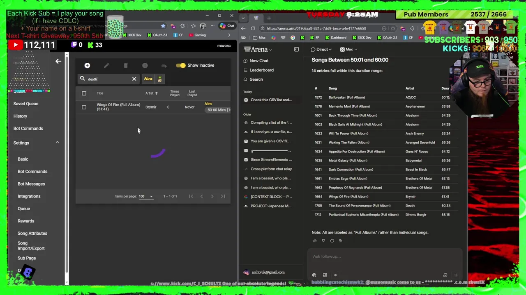
Task: Open Sub Page settings
Action: click(x=27, y=258)
